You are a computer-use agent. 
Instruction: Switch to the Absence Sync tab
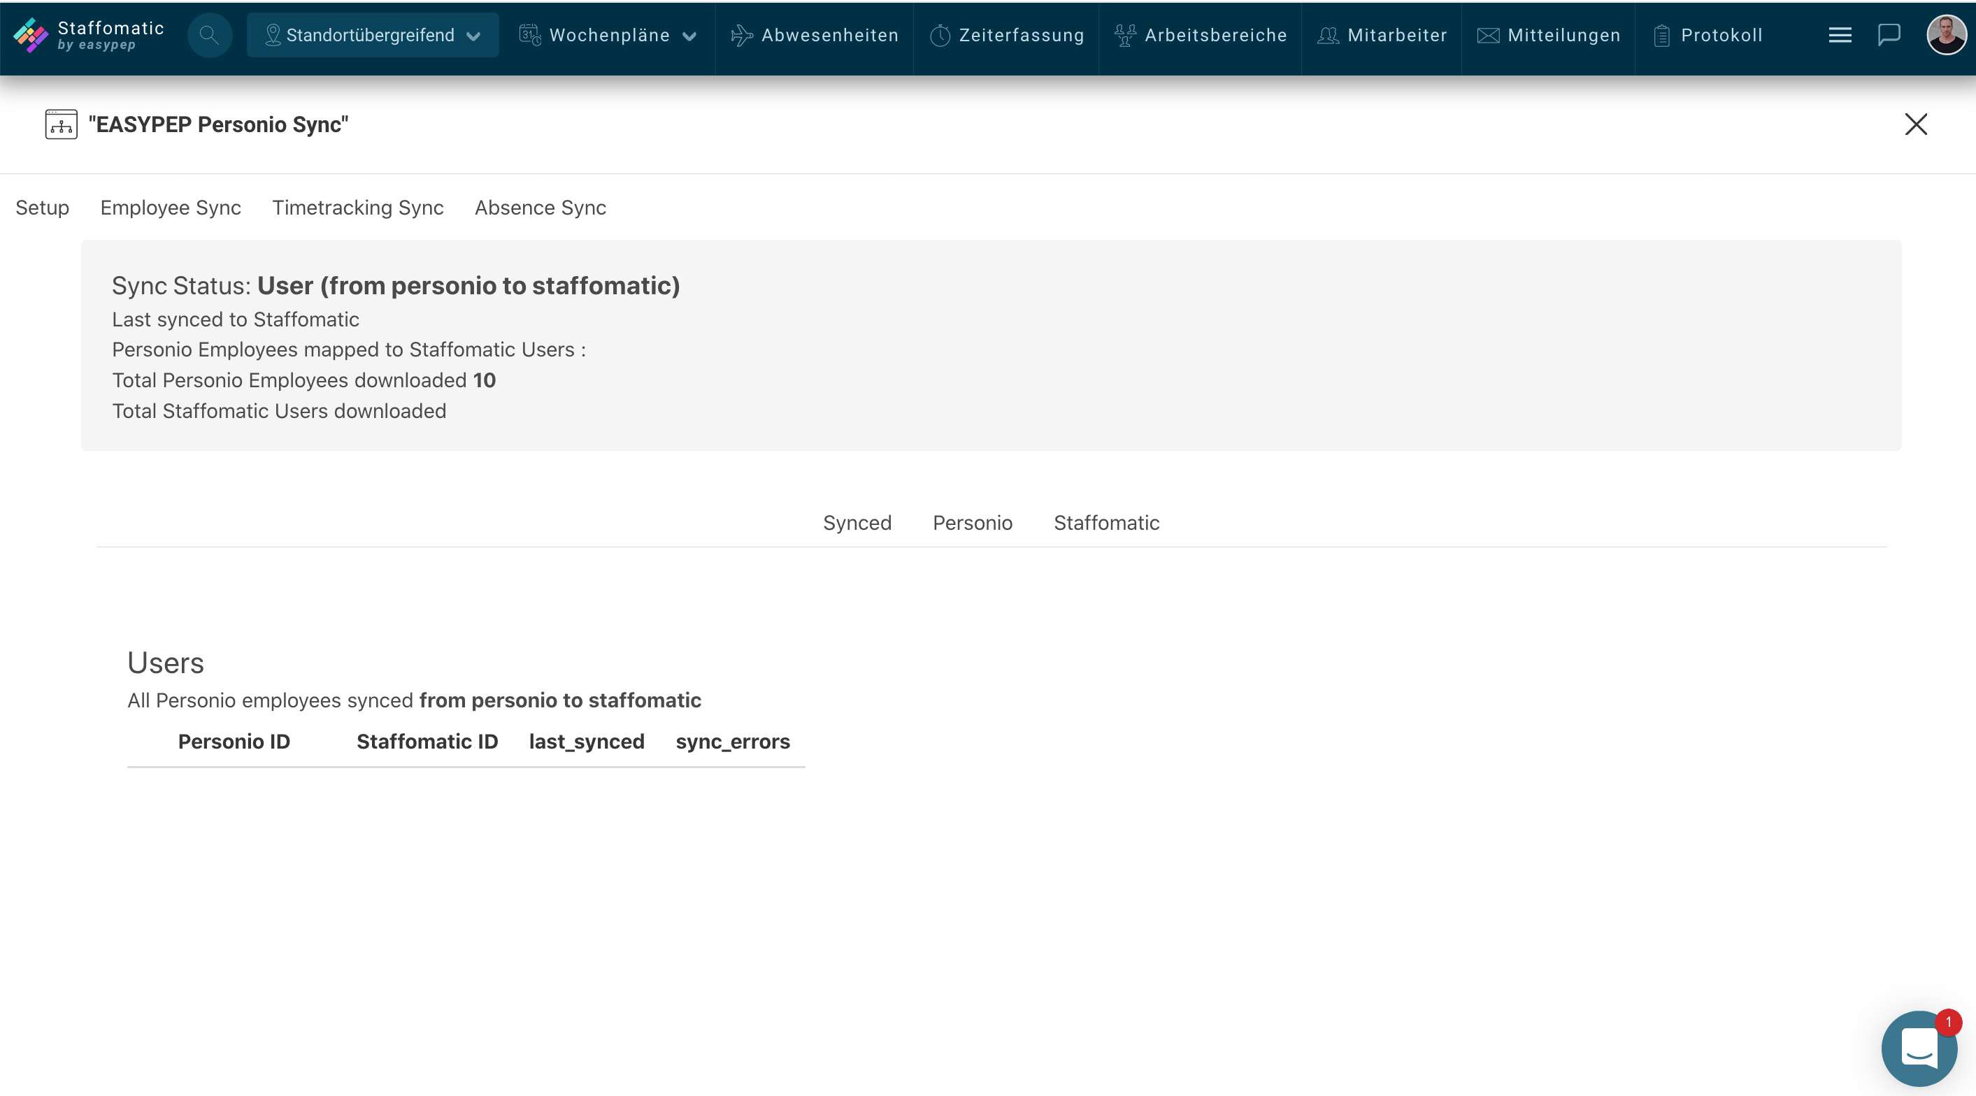tap(540, 207)
